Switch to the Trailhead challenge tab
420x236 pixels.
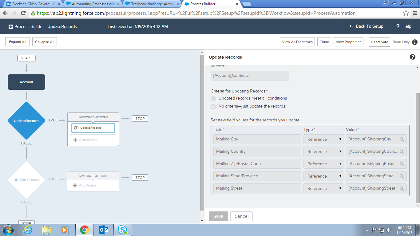pos(151,4)
